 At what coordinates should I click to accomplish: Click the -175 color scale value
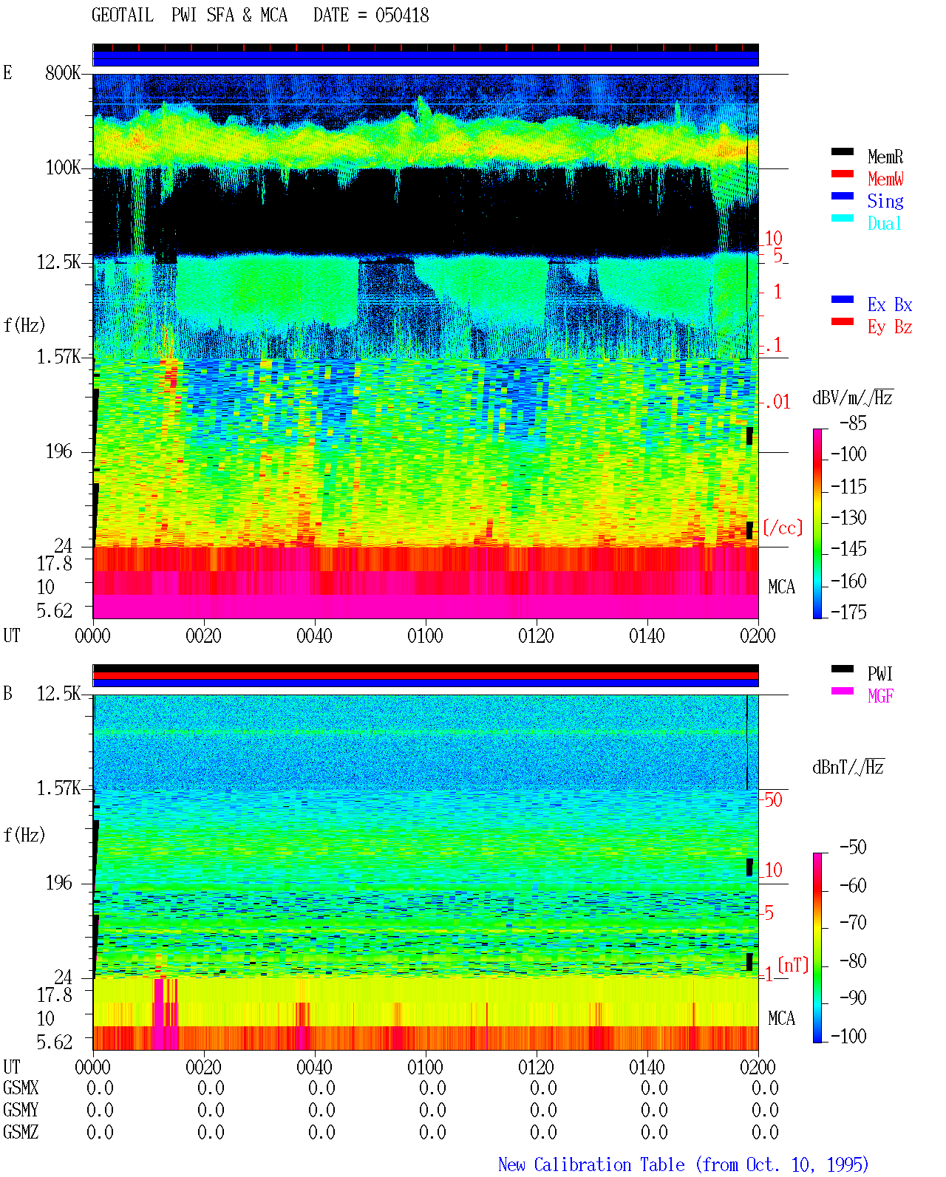(x=848, y=612)
